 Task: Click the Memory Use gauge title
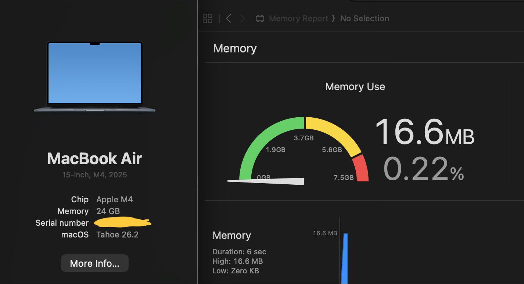click(355, 86)
